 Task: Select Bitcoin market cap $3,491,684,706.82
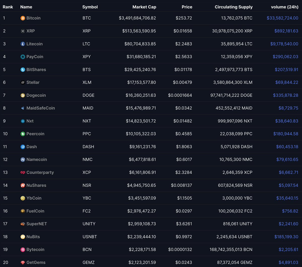coord(137,18)
